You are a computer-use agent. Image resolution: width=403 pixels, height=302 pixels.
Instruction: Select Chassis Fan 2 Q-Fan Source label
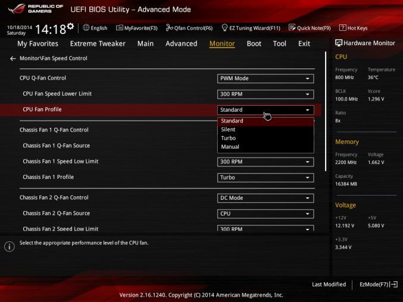coord(57,213)
